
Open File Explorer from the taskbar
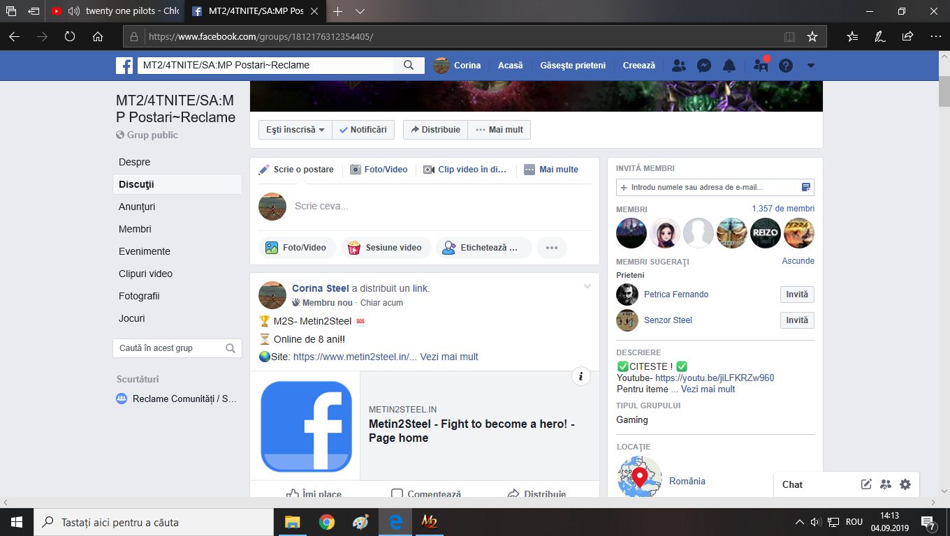[x=292, y=522]
